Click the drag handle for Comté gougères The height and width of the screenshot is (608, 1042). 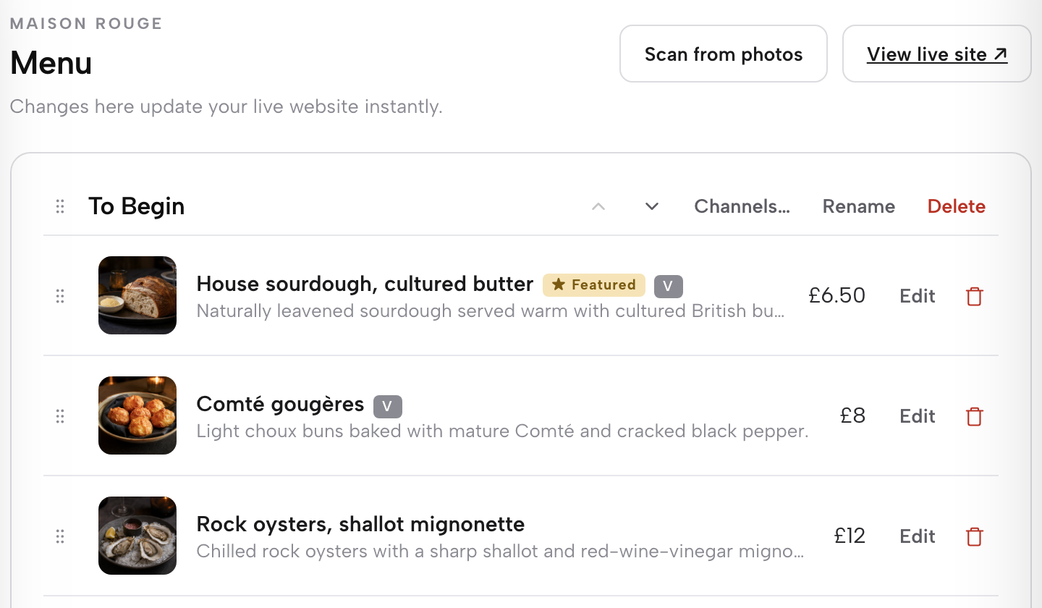pos(60,416)
